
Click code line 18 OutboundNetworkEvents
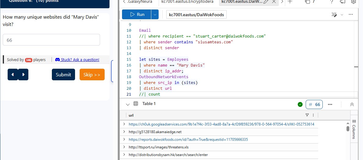164,77
